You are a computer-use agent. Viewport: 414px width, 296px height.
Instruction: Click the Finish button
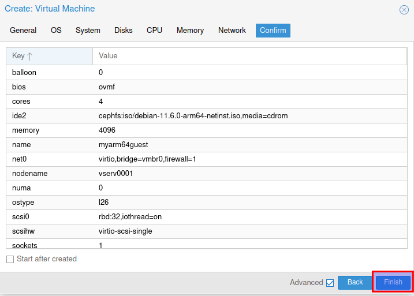(393, 282)
